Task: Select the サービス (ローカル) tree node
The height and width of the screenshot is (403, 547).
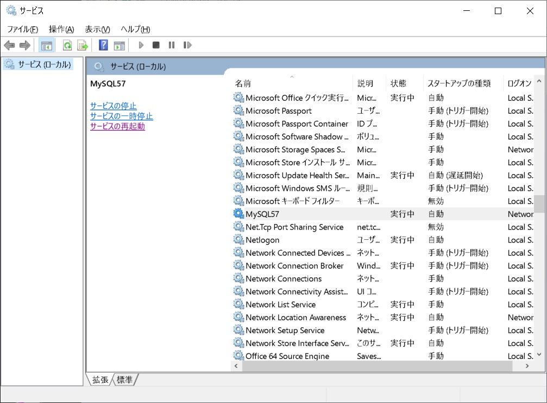Action: [x=38, y=64]
